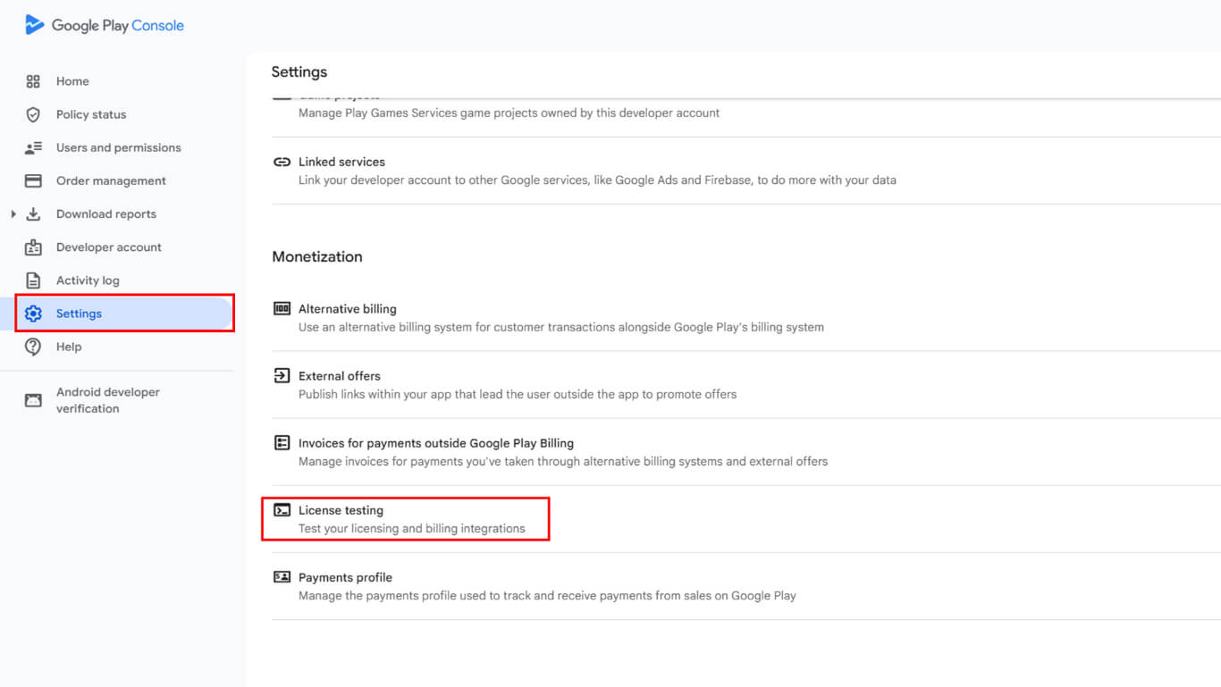This screenshot has height=687, width=1221.
Task: Click the Google Play Console logo
Action: point(105,25)
